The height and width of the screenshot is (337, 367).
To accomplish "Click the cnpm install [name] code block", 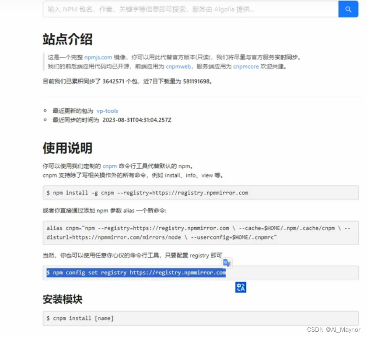I will [201, 318].
